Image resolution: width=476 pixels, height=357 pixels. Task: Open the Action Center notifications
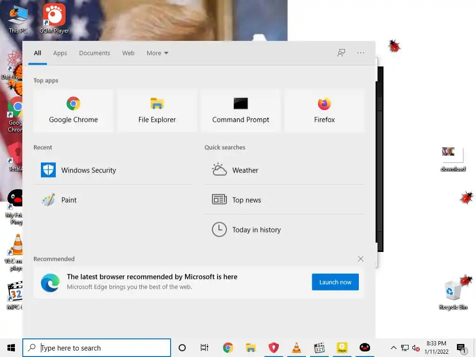point(461,348)
